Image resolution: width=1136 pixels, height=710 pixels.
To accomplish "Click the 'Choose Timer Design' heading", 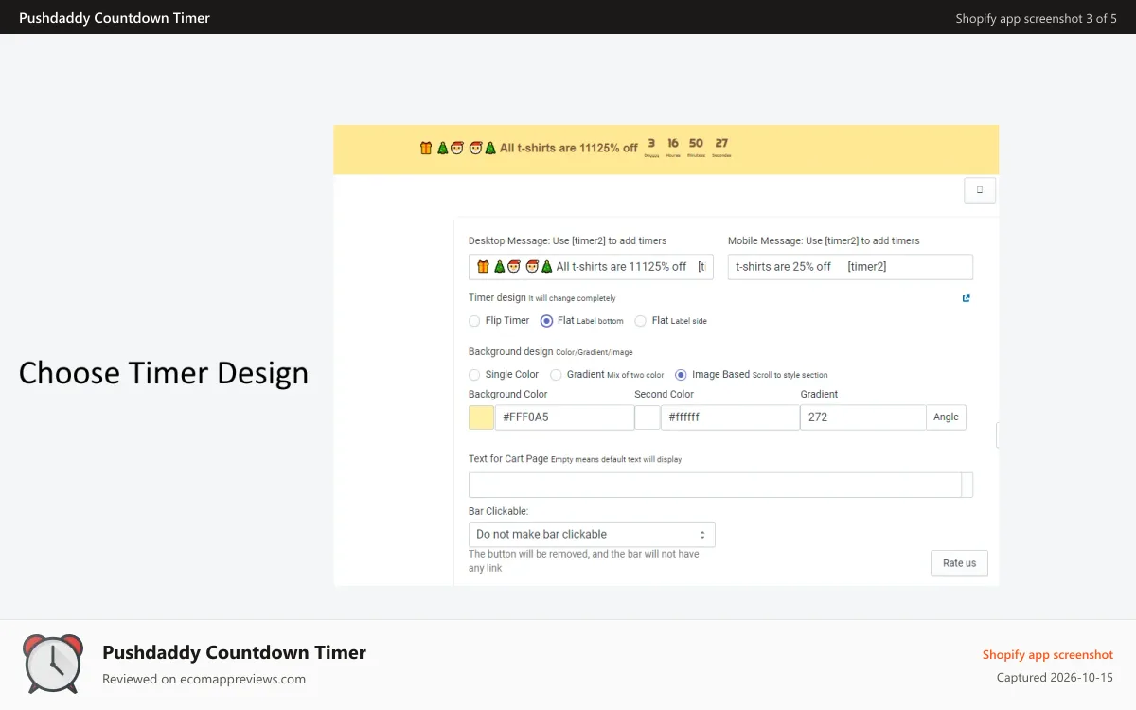I will (164, 373).
